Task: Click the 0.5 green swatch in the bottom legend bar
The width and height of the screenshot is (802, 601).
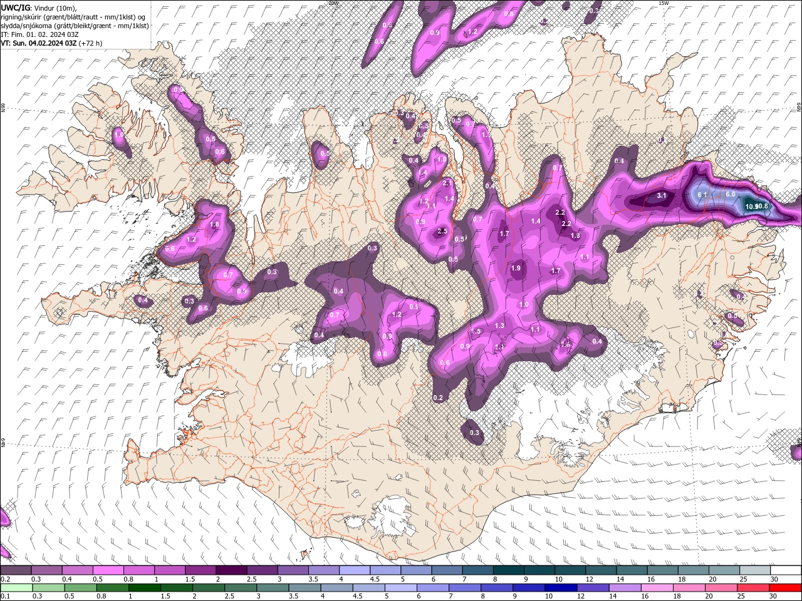Action: pos(80,588)
